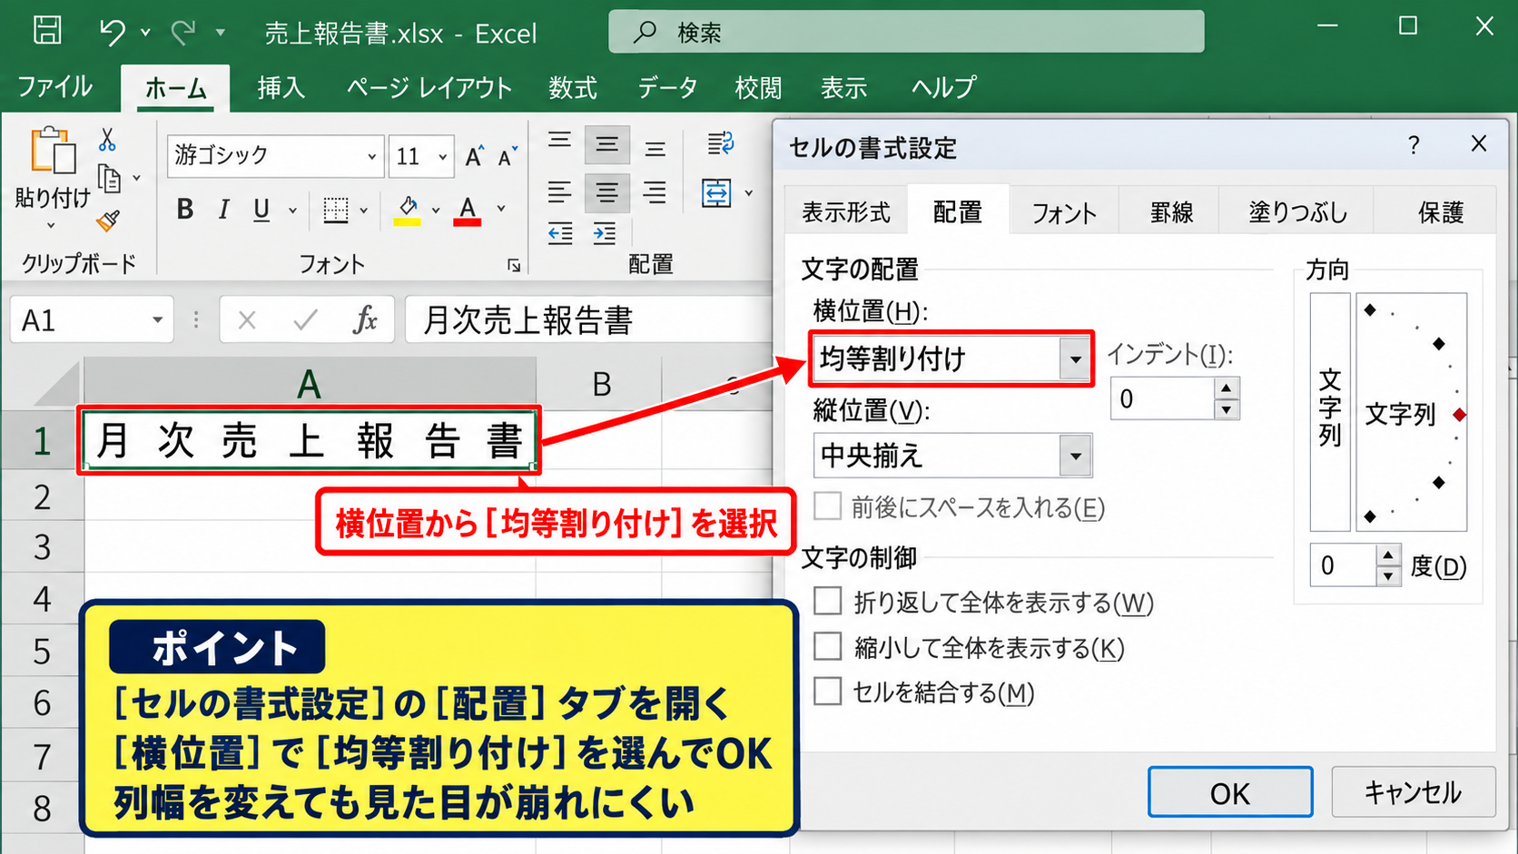
Task: Click the Bottom Align icon
Action: tap(655, 147)
